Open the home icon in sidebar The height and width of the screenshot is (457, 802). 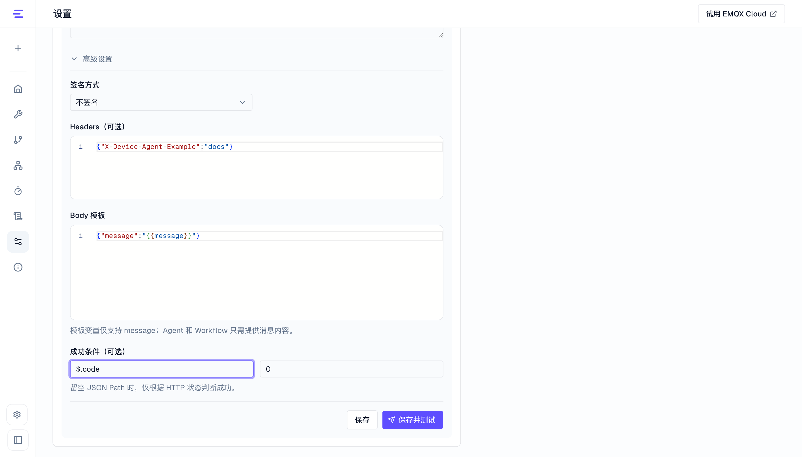tap(18, 89)
